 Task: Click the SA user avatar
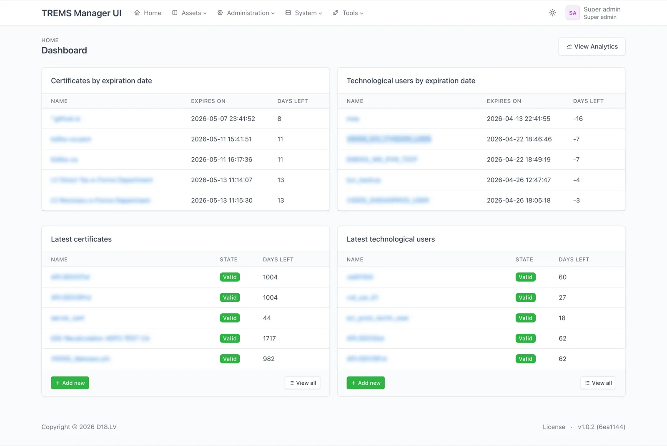click(572, 13)
